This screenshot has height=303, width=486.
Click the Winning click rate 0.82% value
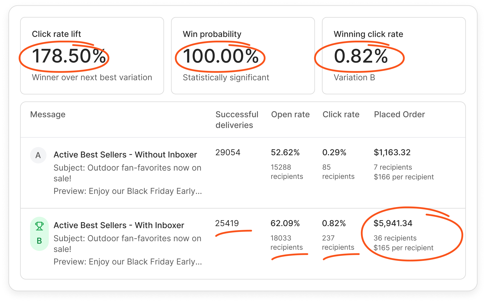[x=361, y=56]
